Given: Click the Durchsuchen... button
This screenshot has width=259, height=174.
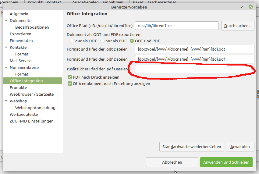Looking at the screenshot, I should click(238, 26).
